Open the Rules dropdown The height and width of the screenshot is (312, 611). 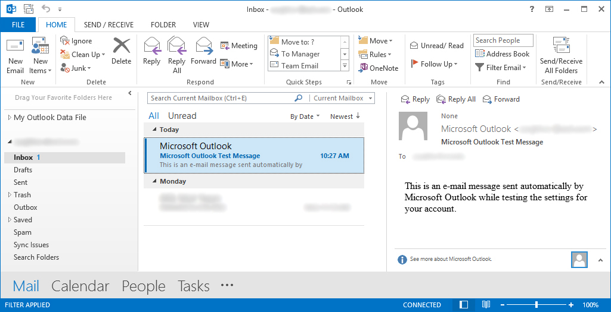(x=374, y=55)
